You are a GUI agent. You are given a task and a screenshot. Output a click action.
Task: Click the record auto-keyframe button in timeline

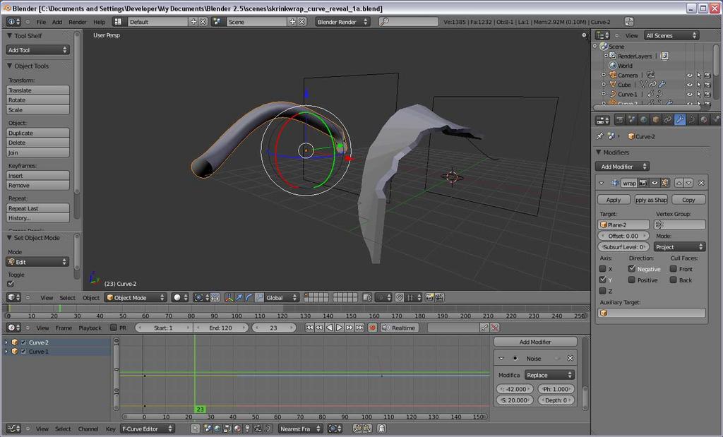click(373, 328)
